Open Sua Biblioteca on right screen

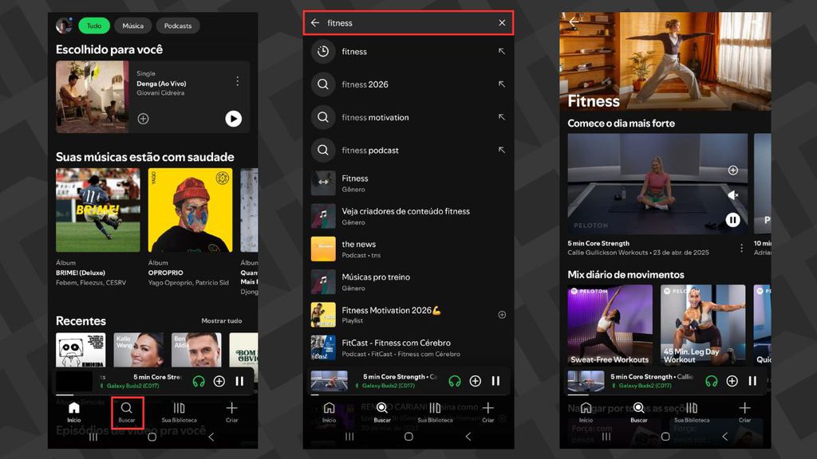pos(692,412)
